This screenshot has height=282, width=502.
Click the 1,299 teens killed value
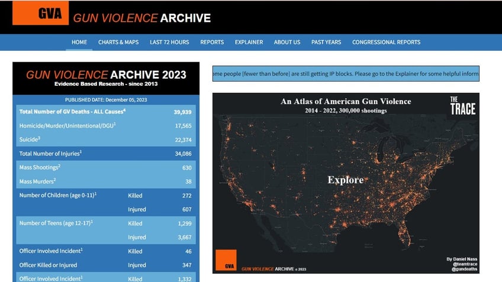(185, 223)
